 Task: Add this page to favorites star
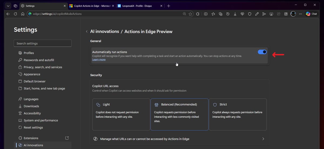pyautogui.click(x=190, y=14)
